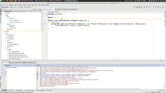The width and height of the screenshot is (166, 93).
Task: Expand the out folder in the project tree
Action: [x=4, y=32]
